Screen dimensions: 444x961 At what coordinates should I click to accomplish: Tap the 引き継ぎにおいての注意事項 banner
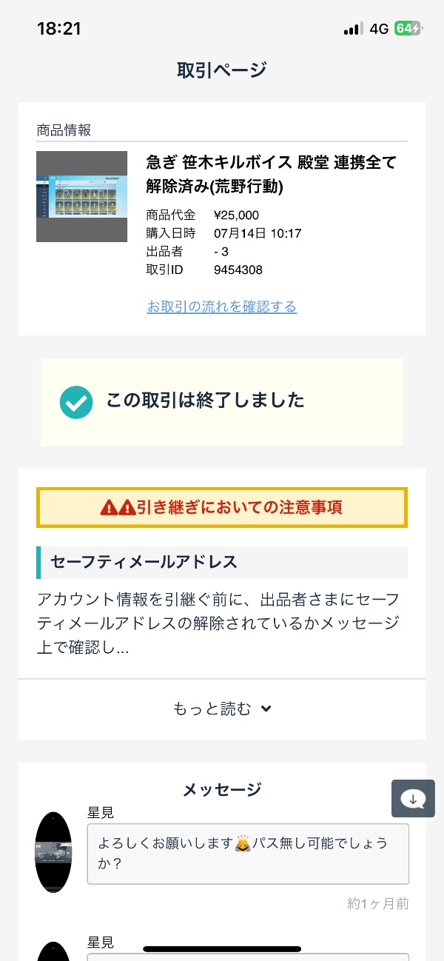tap(222, 508)
